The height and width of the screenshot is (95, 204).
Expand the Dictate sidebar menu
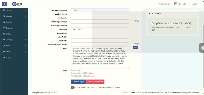click(x=14, y=10)
